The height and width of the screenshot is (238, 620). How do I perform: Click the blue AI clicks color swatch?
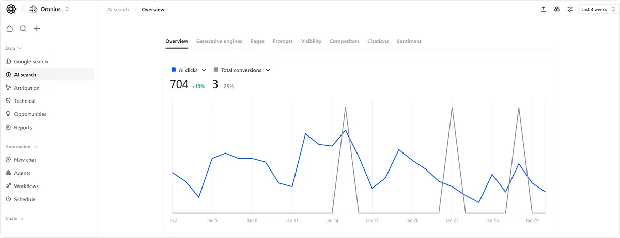pyautogui.click(x=173, y=70)
